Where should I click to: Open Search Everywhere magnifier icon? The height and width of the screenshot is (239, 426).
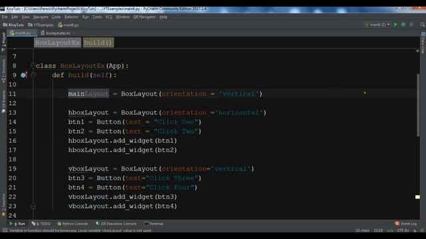pyautogui.click(x=422, y=25)
